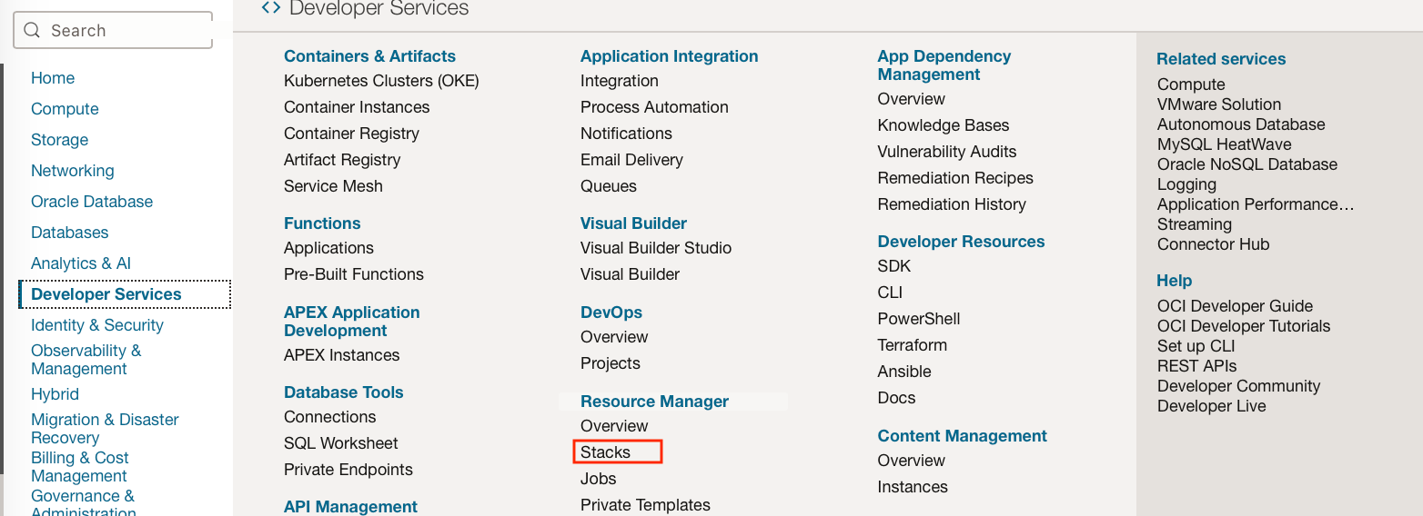Open Analytics & AI from the sidebar
The width and height of the screenshot is (1423, 516).
(81, 263)
